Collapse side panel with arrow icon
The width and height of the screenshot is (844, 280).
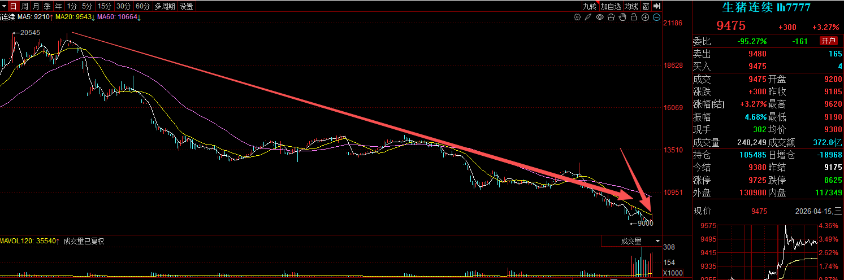pyautogui.click(x=656, y=6)
